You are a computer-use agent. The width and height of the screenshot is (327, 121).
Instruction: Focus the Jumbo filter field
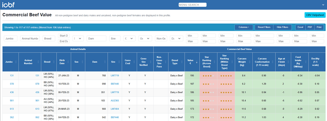click(11, 38)
